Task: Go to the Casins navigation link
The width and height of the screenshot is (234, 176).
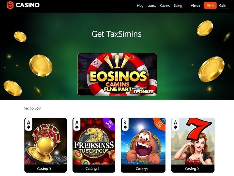Action: coord(165,6)
